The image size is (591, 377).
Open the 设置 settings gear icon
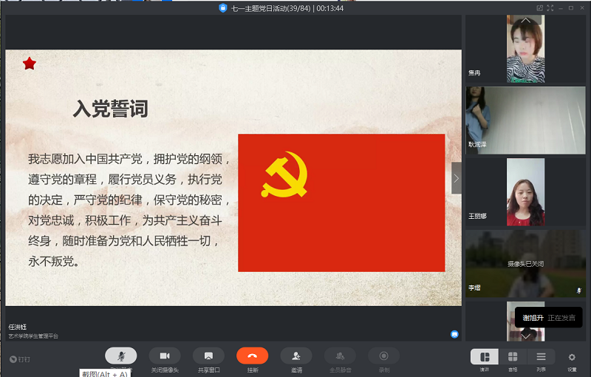(x=572, y=357)
